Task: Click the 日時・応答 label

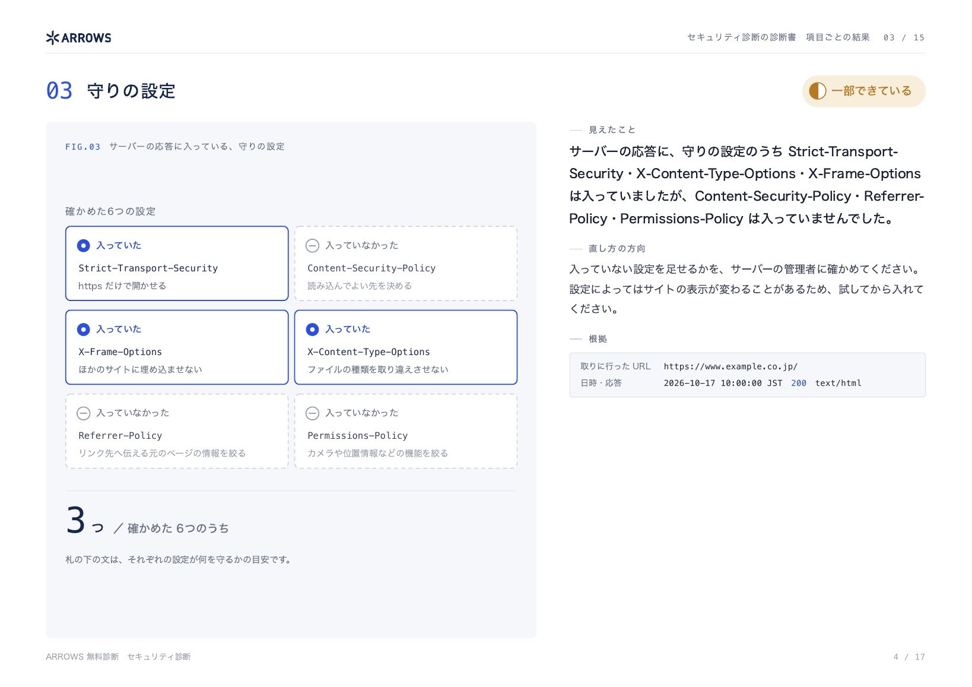Action: click(601, 383)
